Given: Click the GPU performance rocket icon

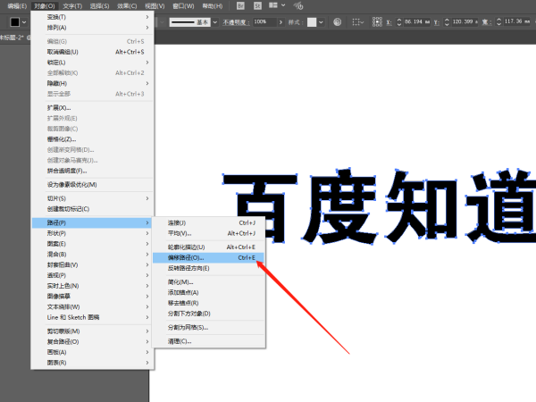Looking at the screenshot, I should tap(298, 6).
